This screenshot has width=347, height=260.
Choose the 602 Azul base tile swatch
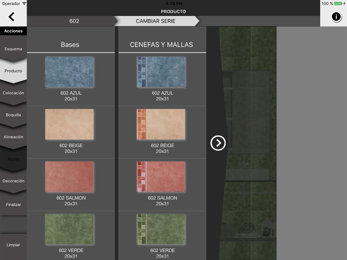tap(69, 72)
